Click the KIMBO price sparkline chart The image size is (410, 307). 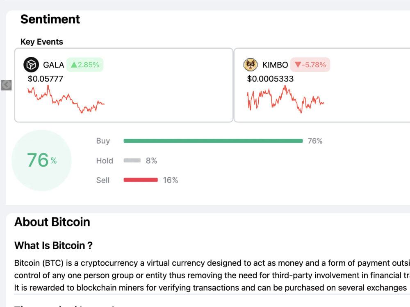click(285, 99)
